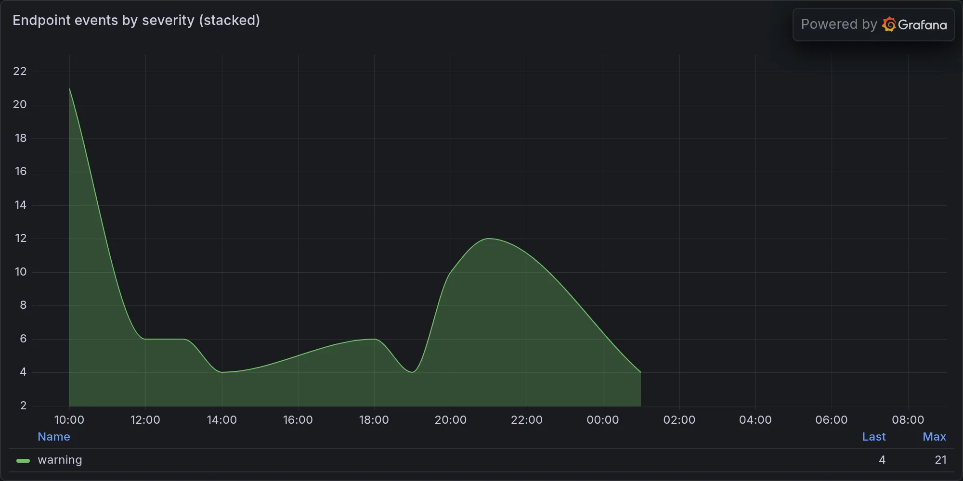The width and height of the screenshot is (963, 481).
Task: Click the warning Last value 4
Action: pos(882,460)
